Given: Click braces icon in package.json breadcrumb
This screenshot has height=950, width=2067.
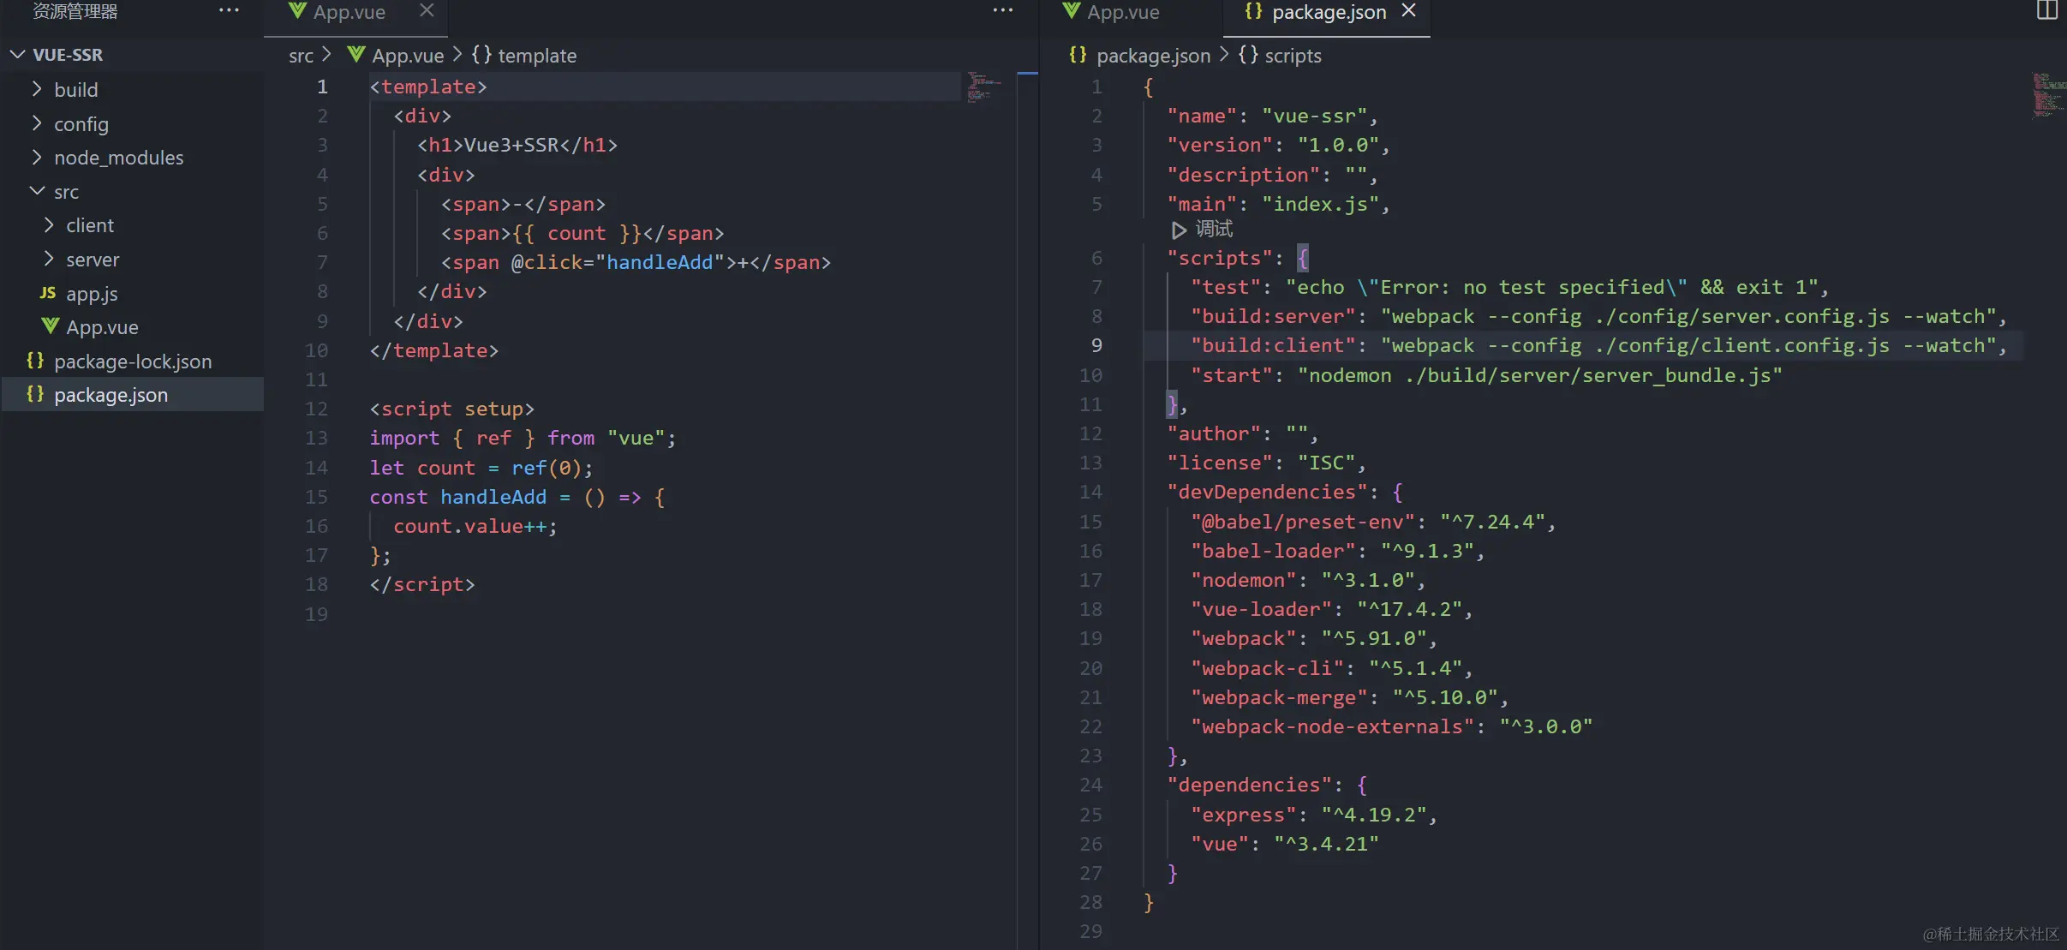Looking at the screenshot, I should (x=1078, y=56).
